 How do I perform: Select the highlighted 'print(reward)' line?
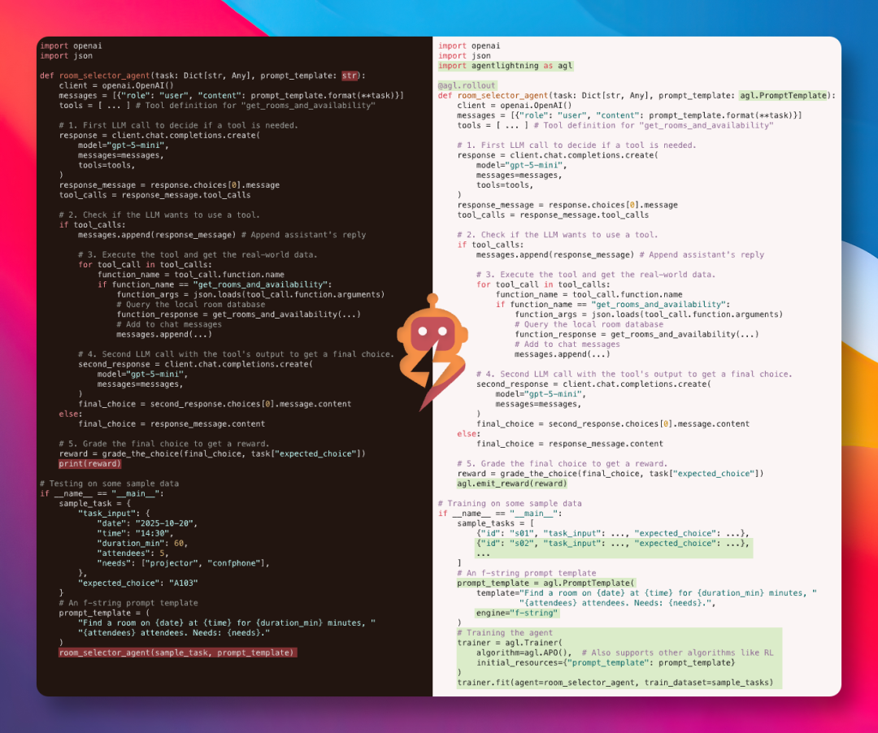(89, 464)
